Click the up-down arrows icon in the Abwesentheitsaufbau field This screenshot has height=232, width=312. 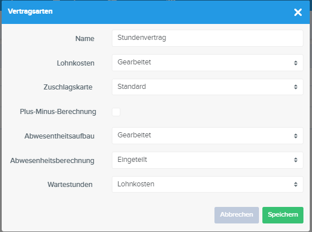click(295, 136)
